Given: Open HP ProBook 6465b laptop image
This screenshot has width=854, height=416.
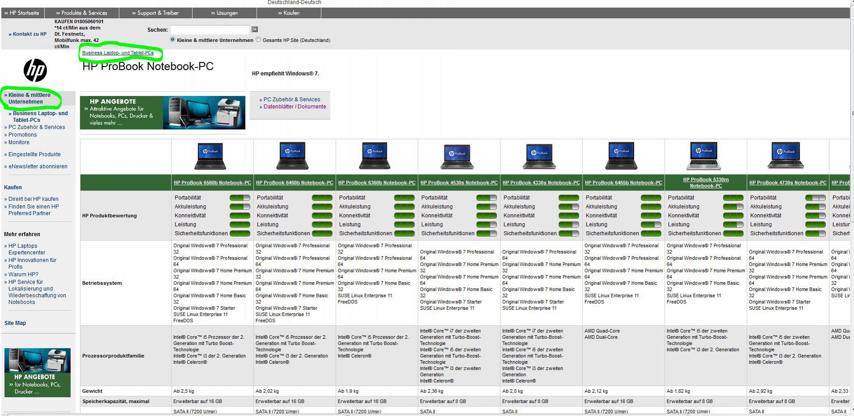Looking at the screenshot, I should point(621,156).
